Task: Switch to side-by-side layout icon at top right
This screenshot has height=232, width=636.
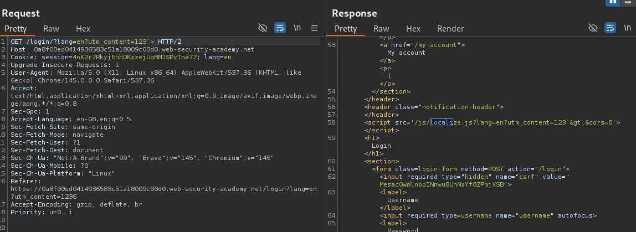Action: coord(613,2)
